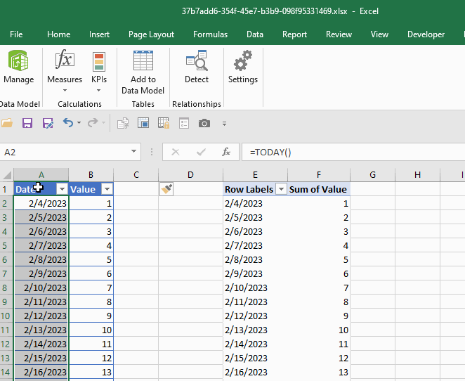Viewport: 465px width, 381px height.
Task: Switch to the Page Layout tab
Action: coord(151,34)
